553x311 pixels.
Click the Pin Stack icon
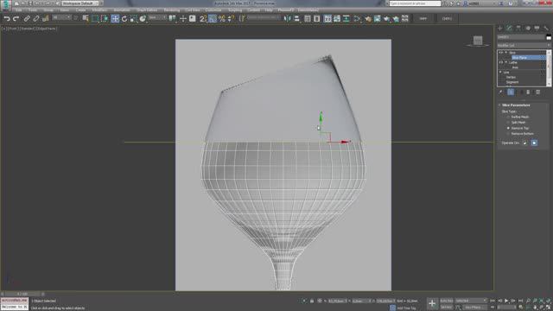[500, 92]
